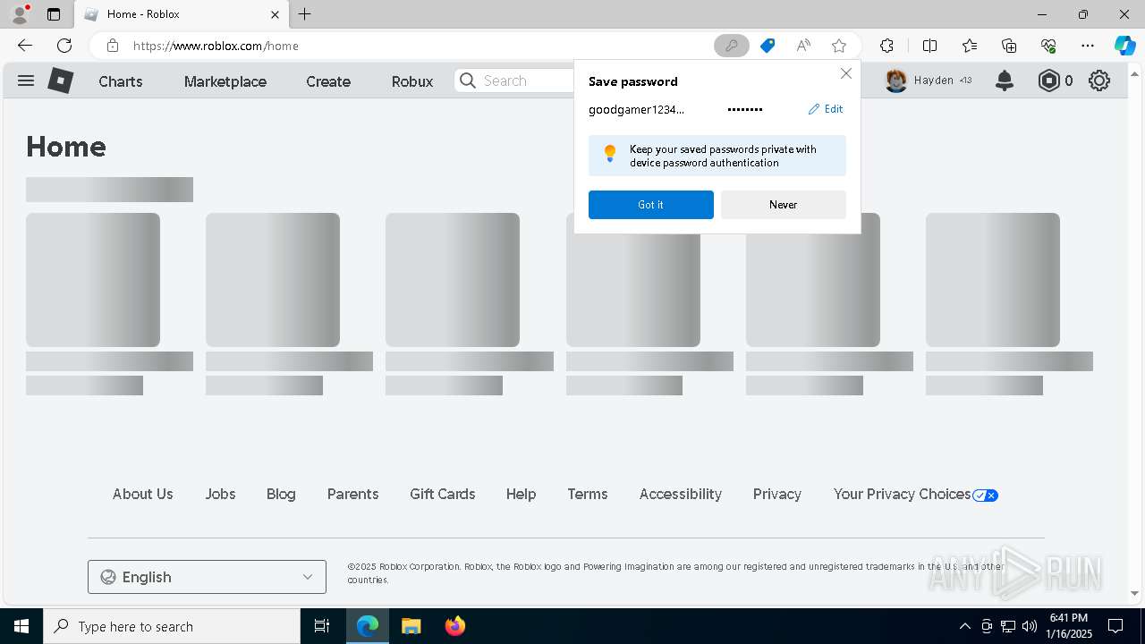The width and height of the screenshot is (1145, 644).
Task: Open the Jobs footer link
Action: tap(220, 494)
